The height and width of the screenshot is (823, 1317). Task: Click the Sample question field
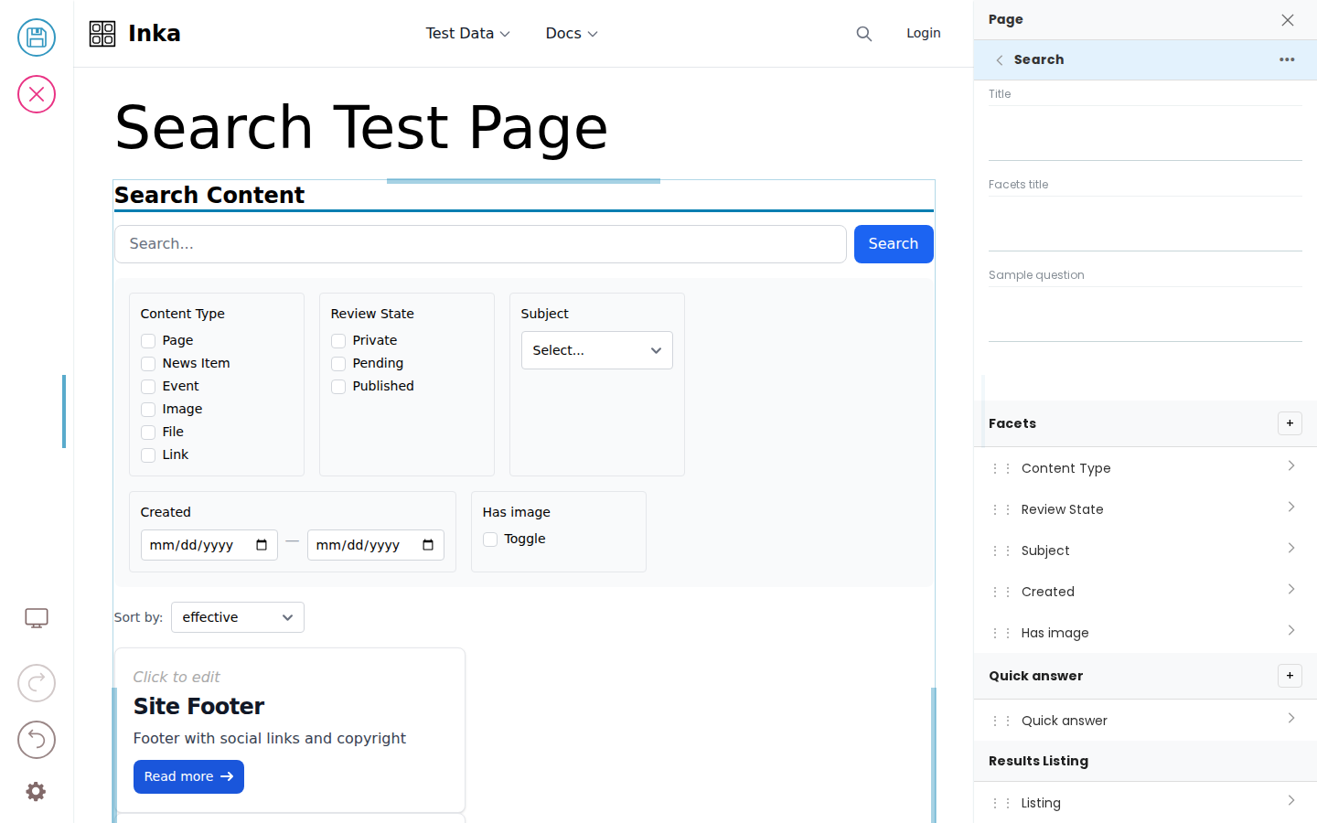1145,315
